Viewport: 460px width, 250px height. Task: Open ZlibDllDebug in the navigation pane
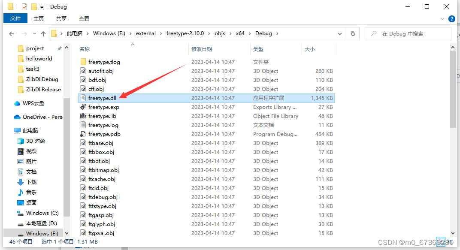tap(42, 79)
